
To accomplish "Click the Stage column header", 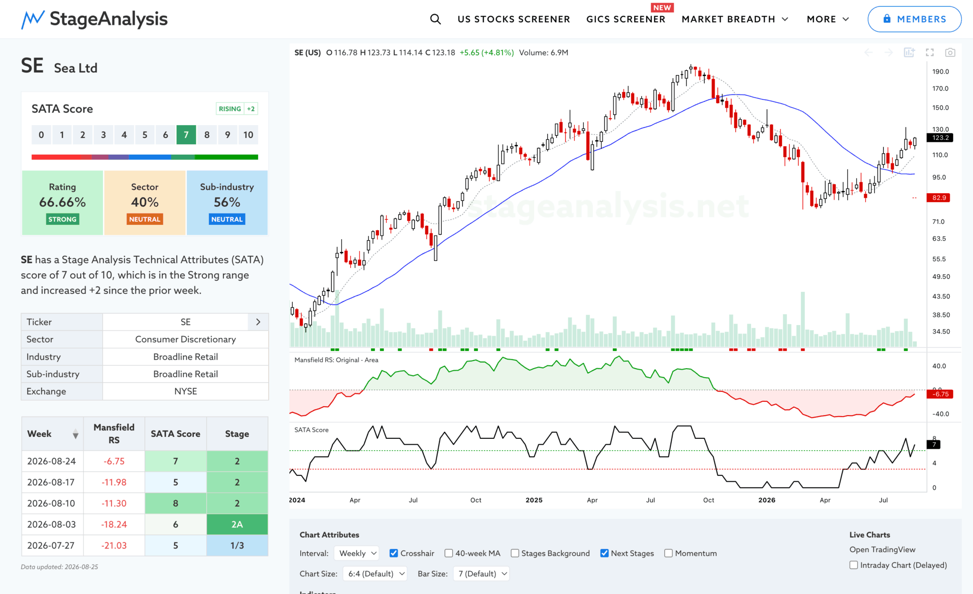I will 237,434.
